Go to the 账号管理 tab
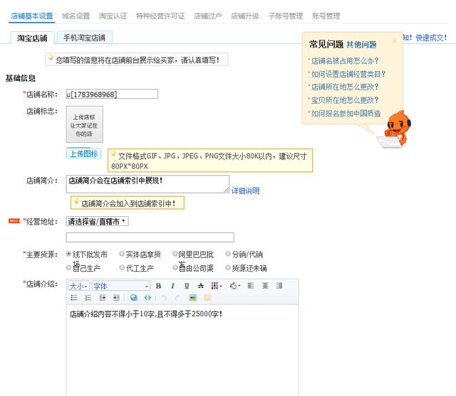Screen dimensions: 456x396 [326, 16]
